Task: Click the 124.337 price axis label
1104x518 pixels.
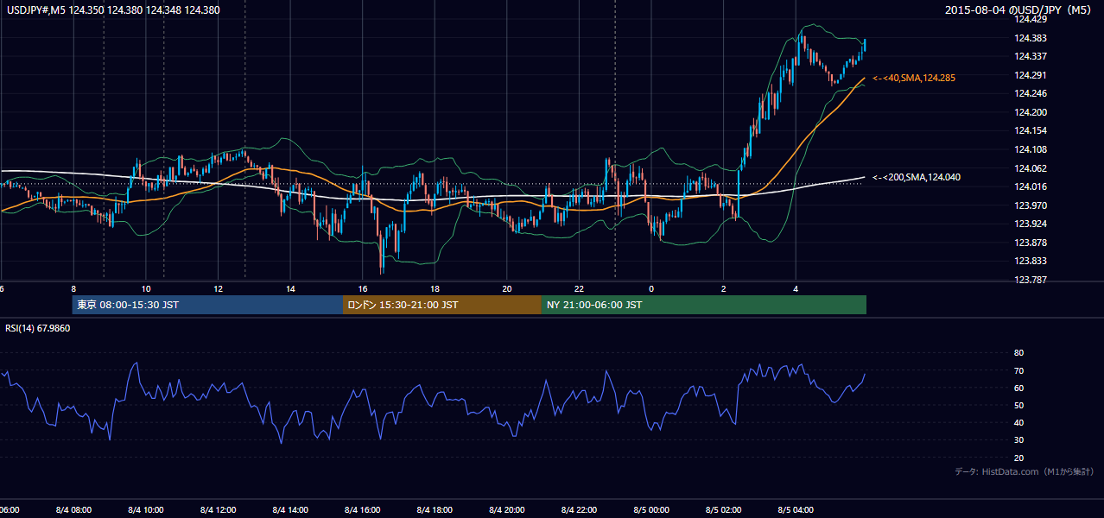Action: click(1030, 56)
